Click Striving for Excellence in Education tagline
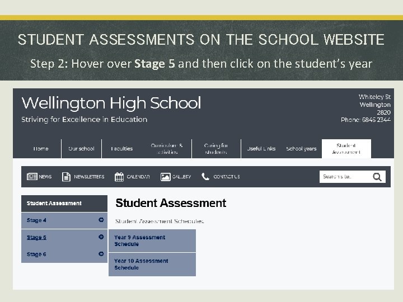 click(85, 120)
